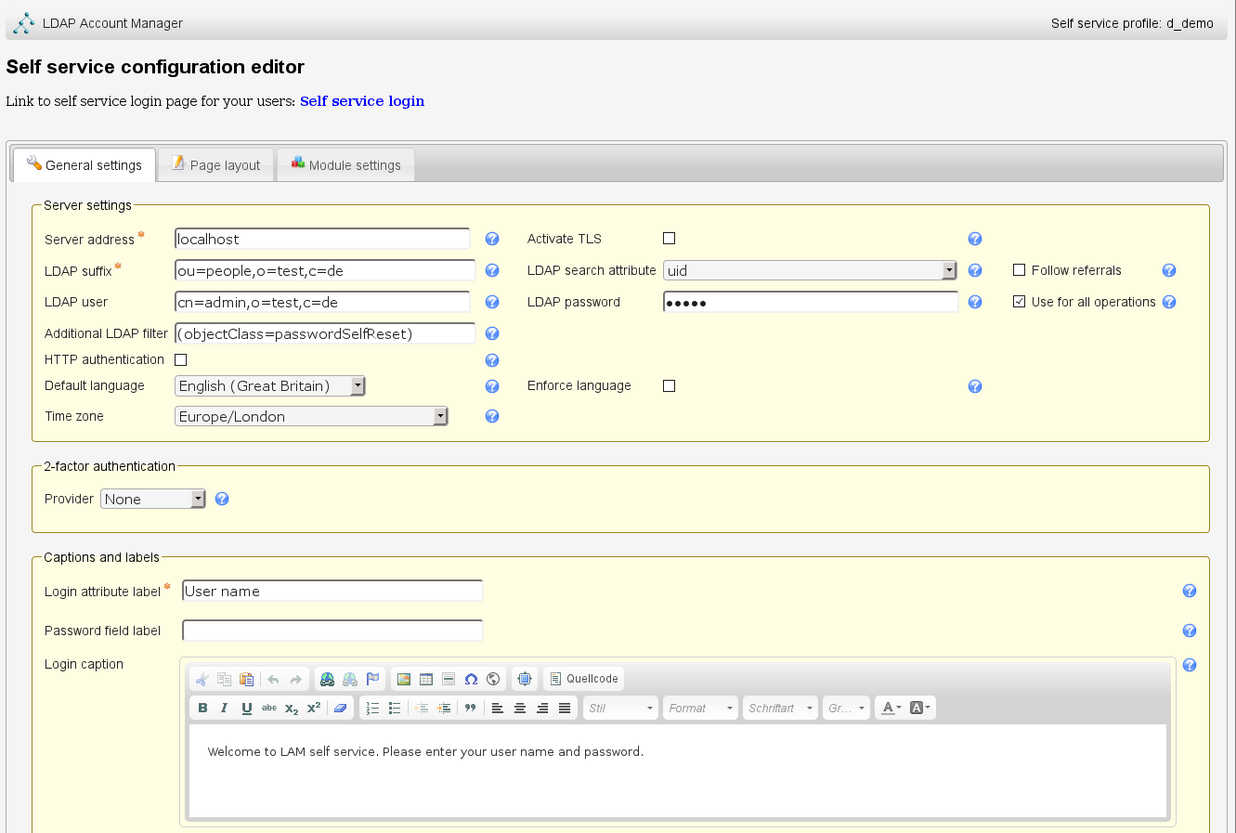This screenshot has height=833, width=1236.
Task: Expand the Time zone dropdown
Action: click(311, 417)
